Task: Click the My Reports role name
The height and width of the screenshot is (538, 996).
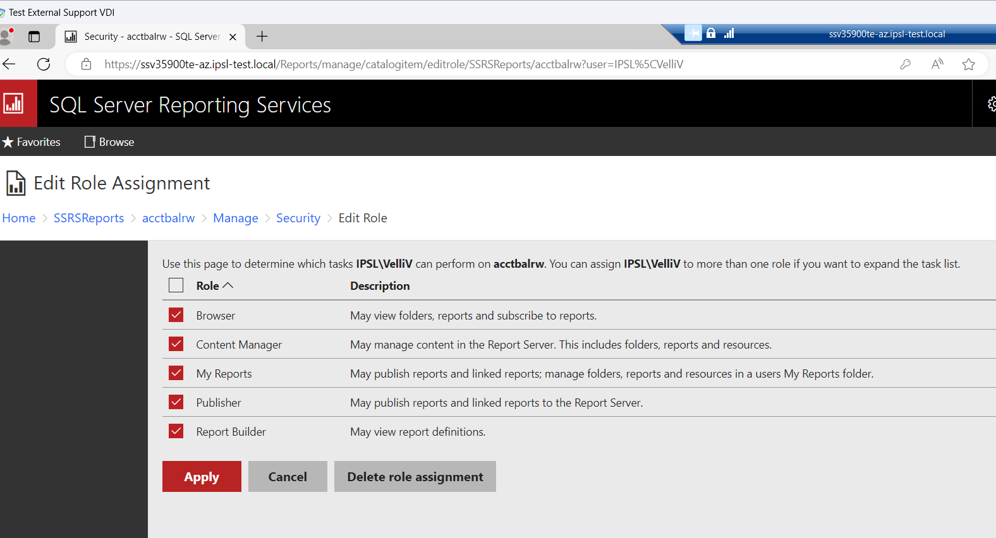Action: [x=224, y=373]
